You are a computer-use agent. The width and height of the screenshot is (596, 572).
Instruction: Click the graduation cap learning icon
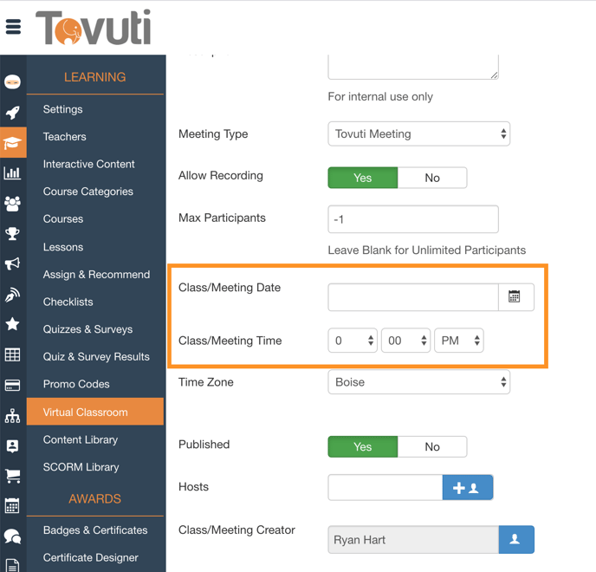point(12,143)
